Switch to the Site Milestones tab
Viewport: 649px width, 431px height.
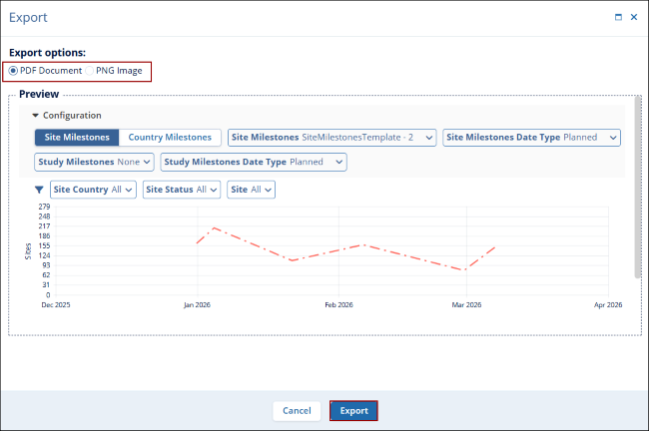[x=77, y=138]
